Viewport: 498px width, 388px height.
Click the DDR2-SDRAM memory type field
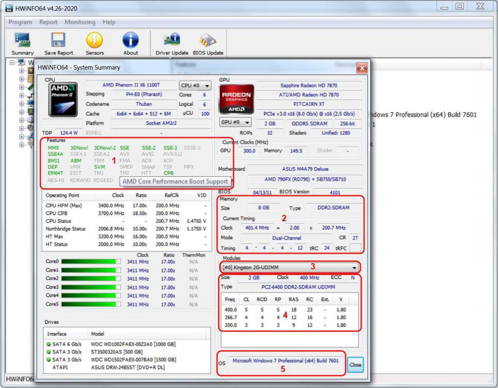point(334,208)
